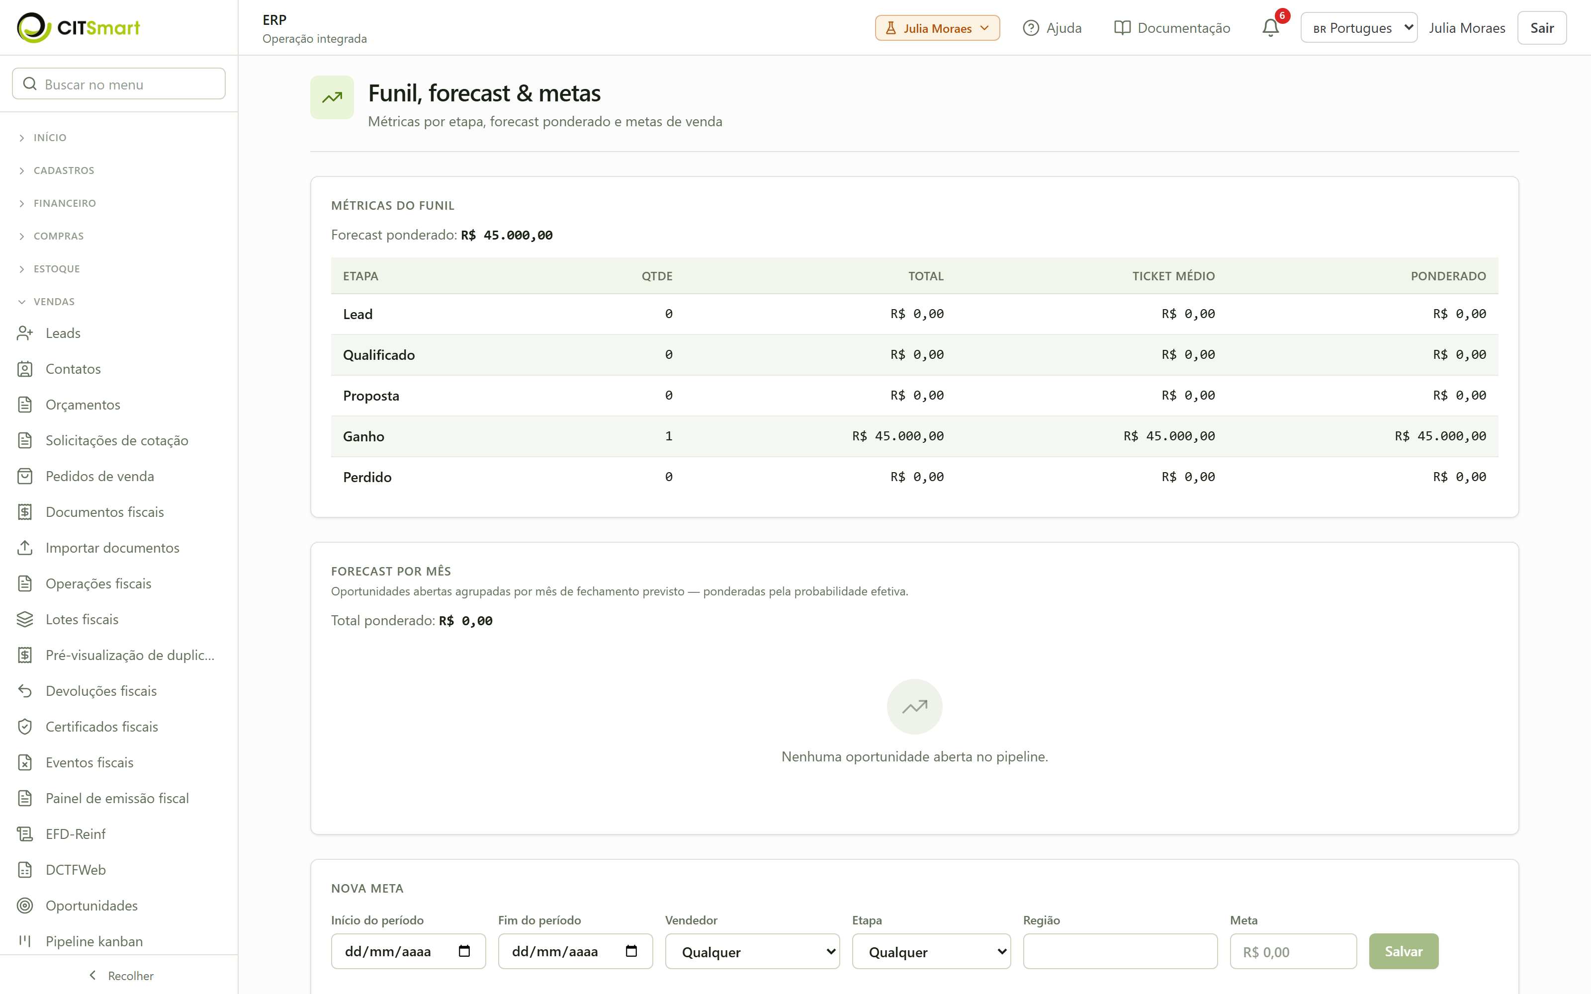Open Fim do período calendar picker
This screenshot has height=994, width=1591.
[x=631, y=951]
